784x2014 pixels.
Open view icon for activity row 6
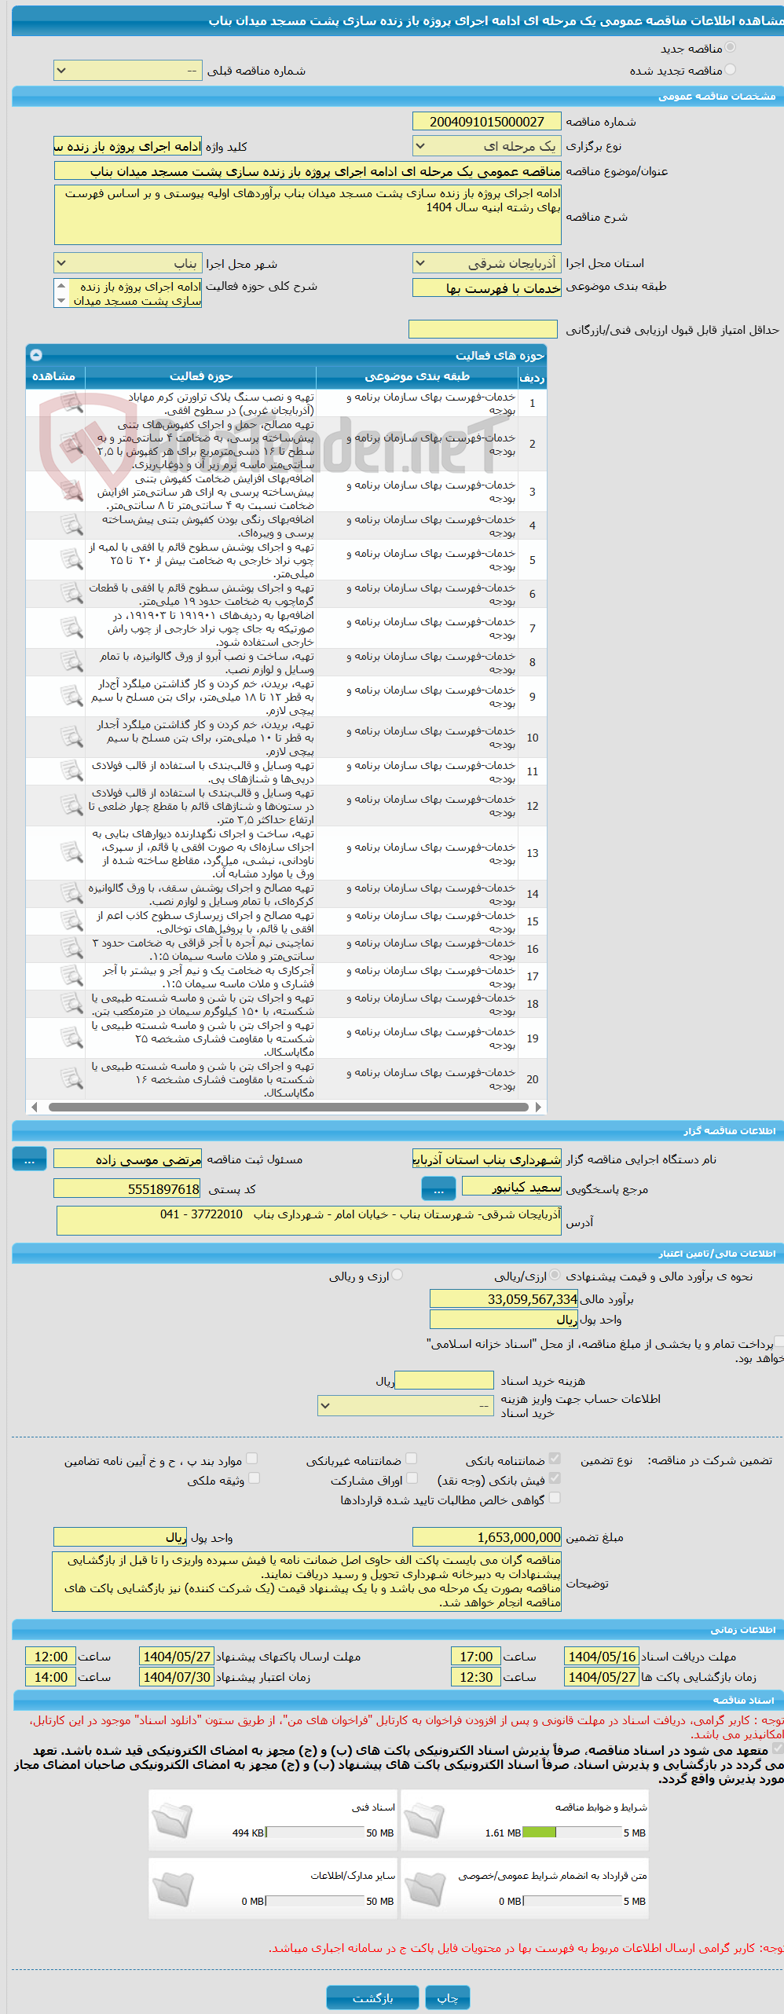coord(71,594)
